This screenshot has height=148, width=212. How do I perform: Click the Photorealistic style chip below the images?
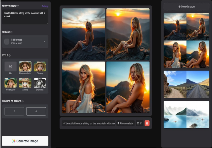click(125, 123)
